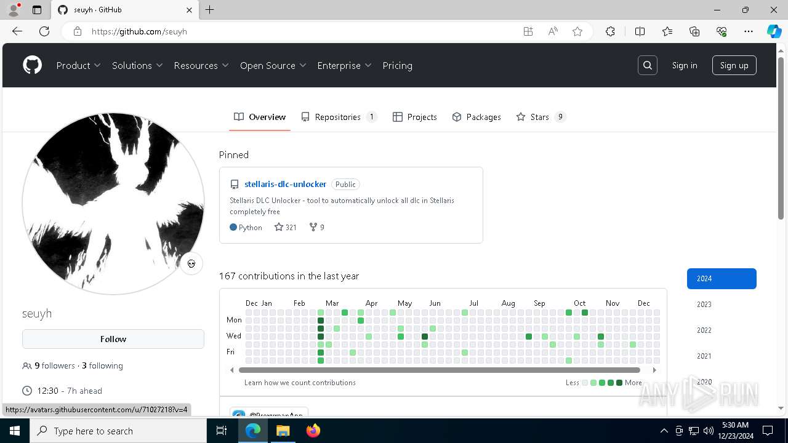The image size is (788, 443).
Task: Open File Explorer from taskbar
Action: [283, 431]
